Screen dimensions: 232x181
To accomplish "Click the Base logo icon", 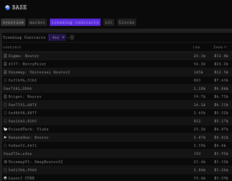I will pyautogui.click(x=7, y=8).
